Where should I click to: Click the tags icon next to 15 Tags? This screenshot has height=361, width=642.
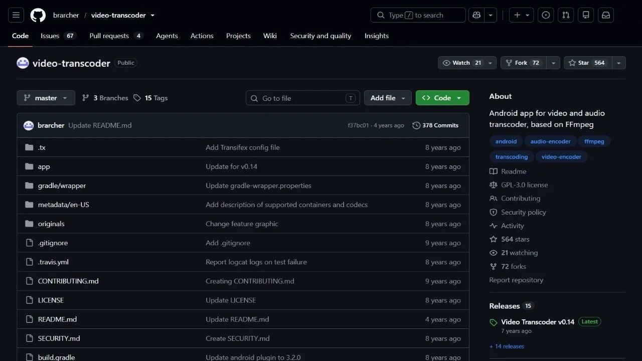(x=137, y=98)
